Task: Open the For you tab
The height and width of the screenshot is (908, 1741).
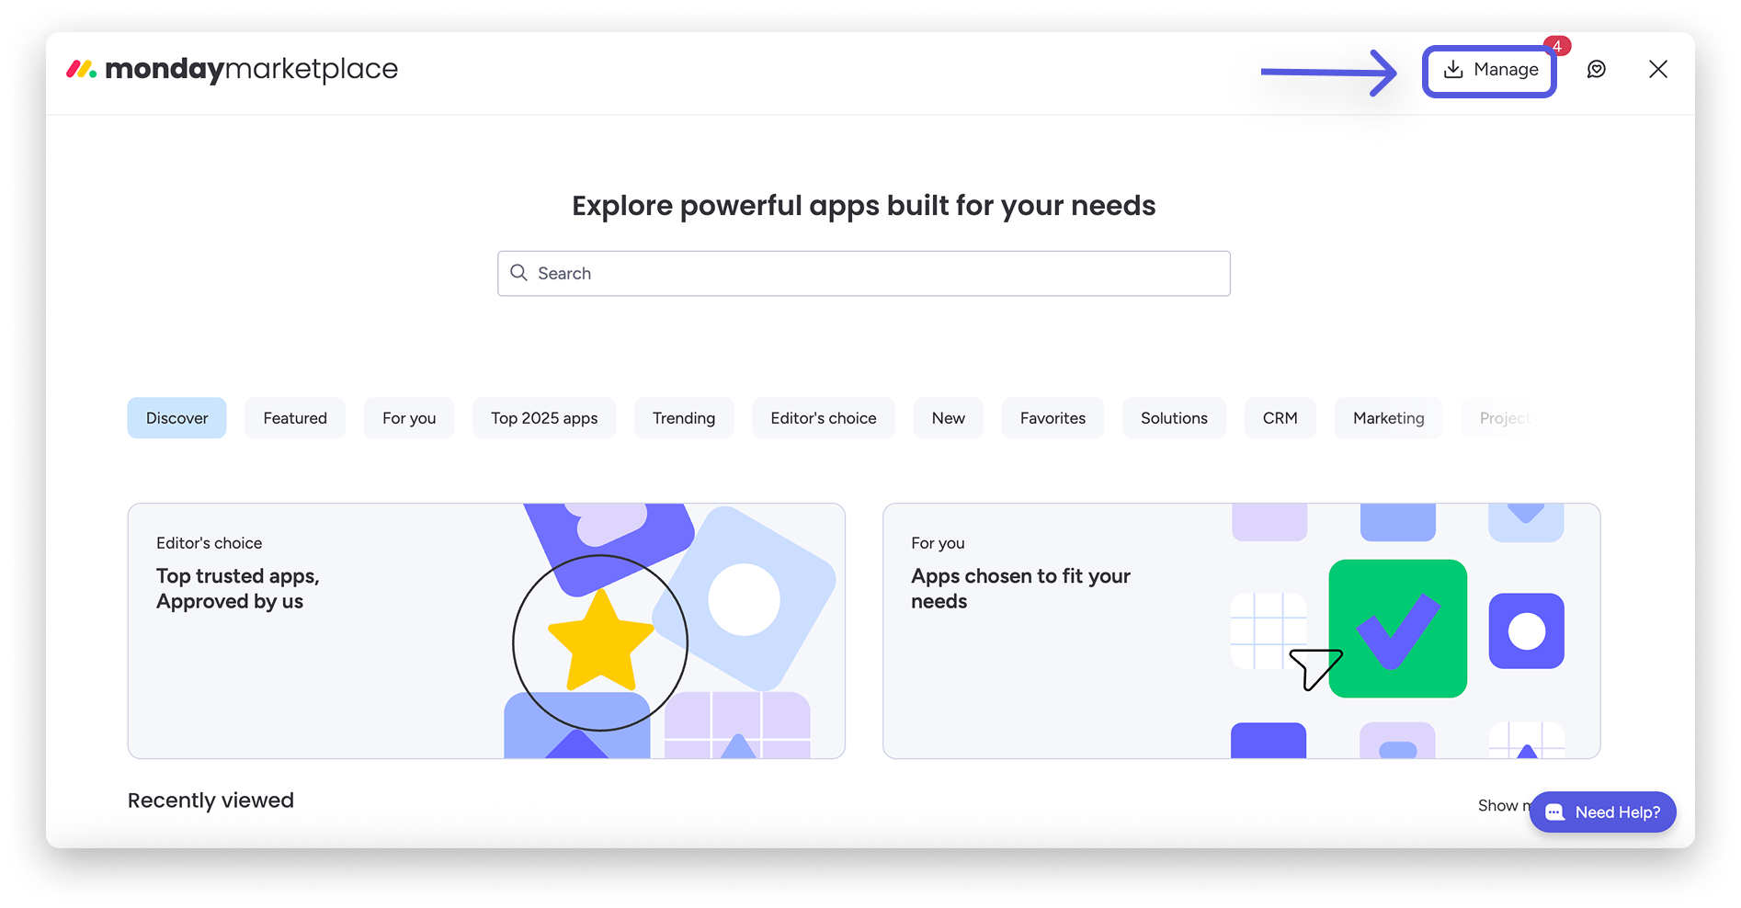Action: (x=409, y=418)
